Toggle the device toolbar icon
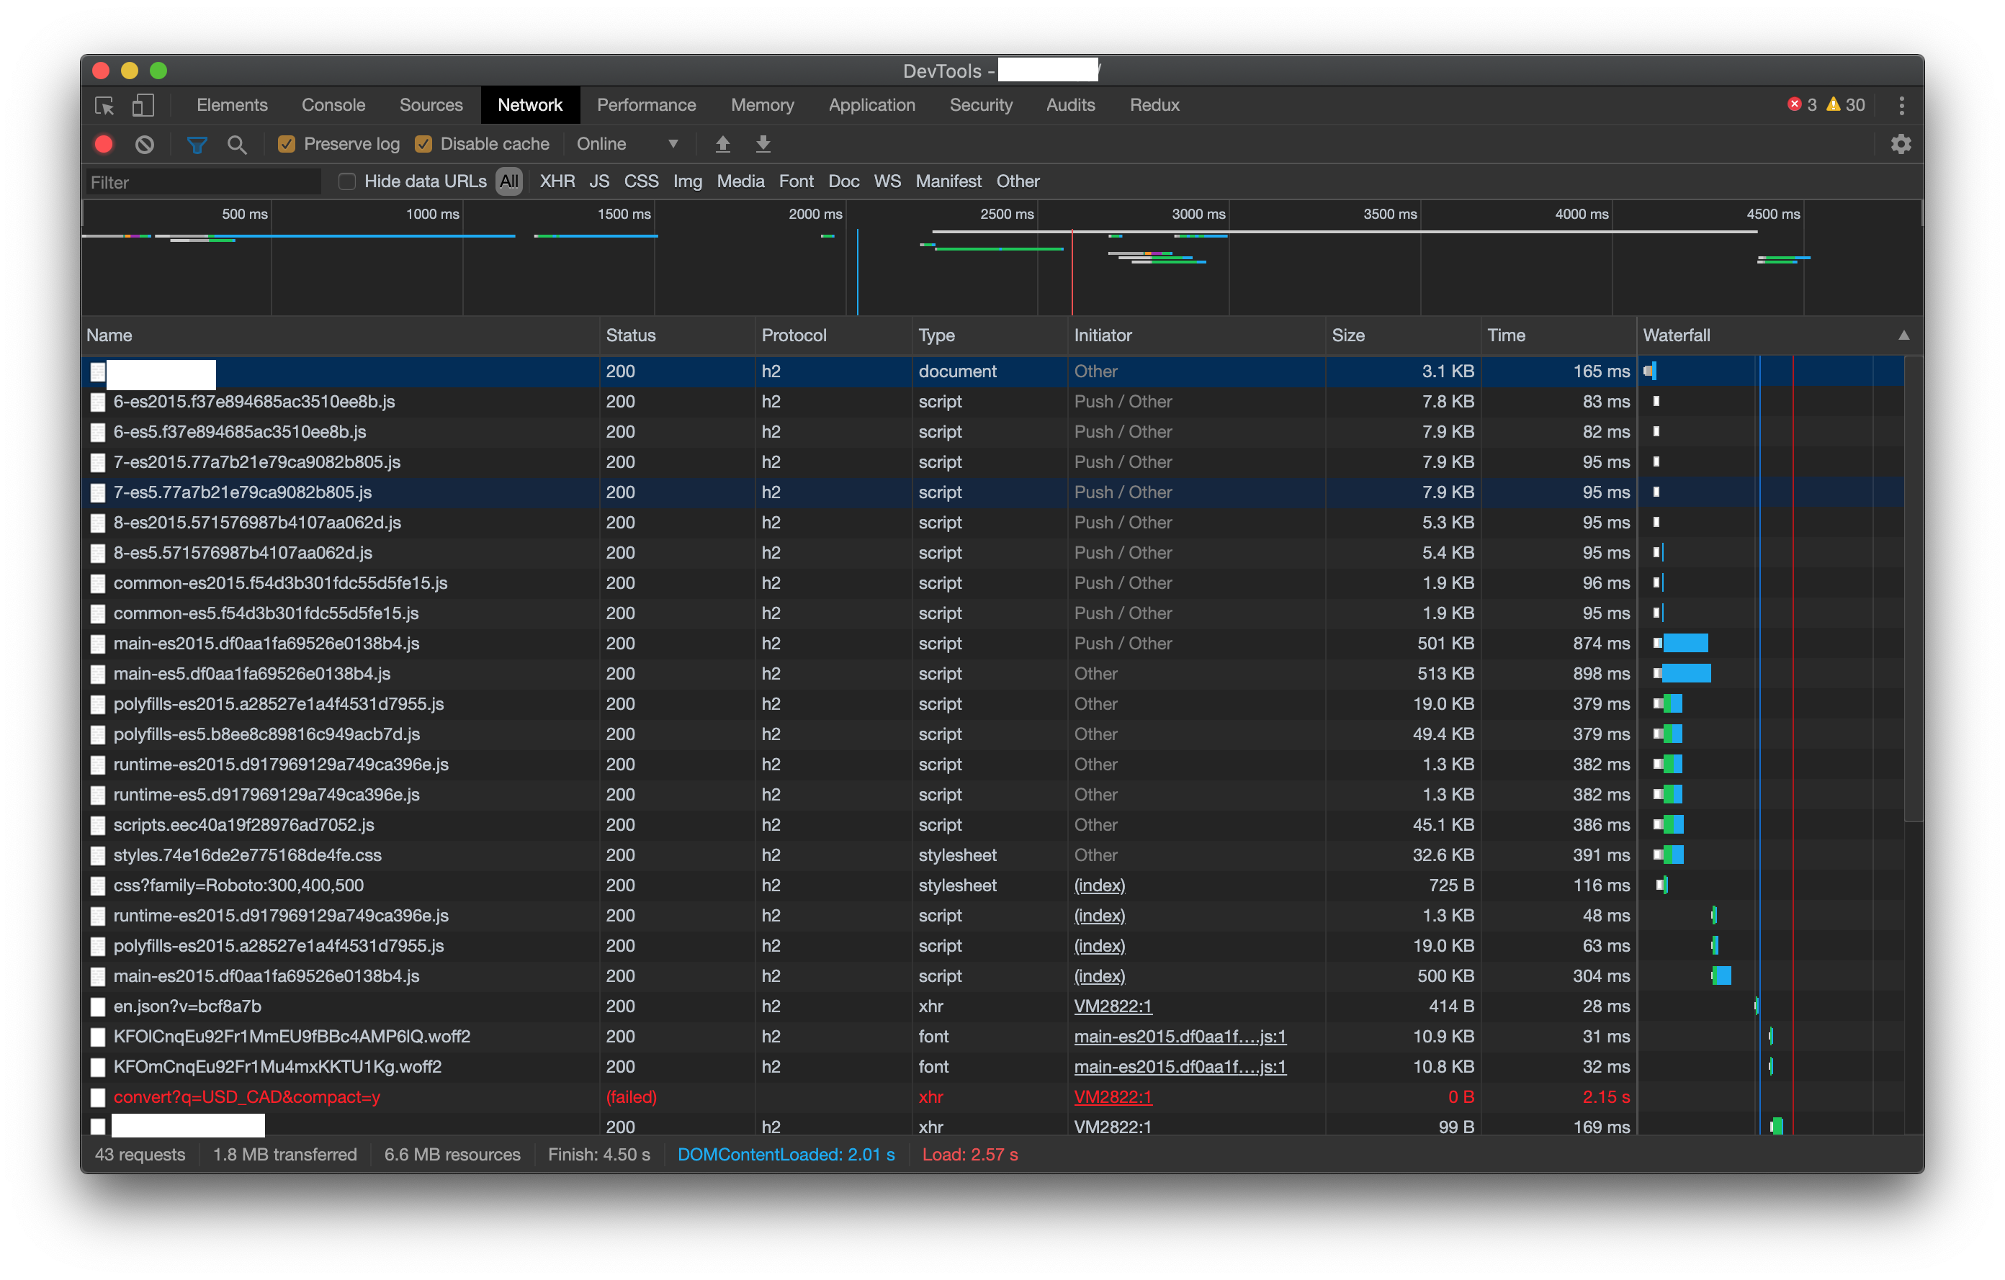The width and height of the screenshot is (2005, 1280). pyautogui.click(x=143, y=106)
